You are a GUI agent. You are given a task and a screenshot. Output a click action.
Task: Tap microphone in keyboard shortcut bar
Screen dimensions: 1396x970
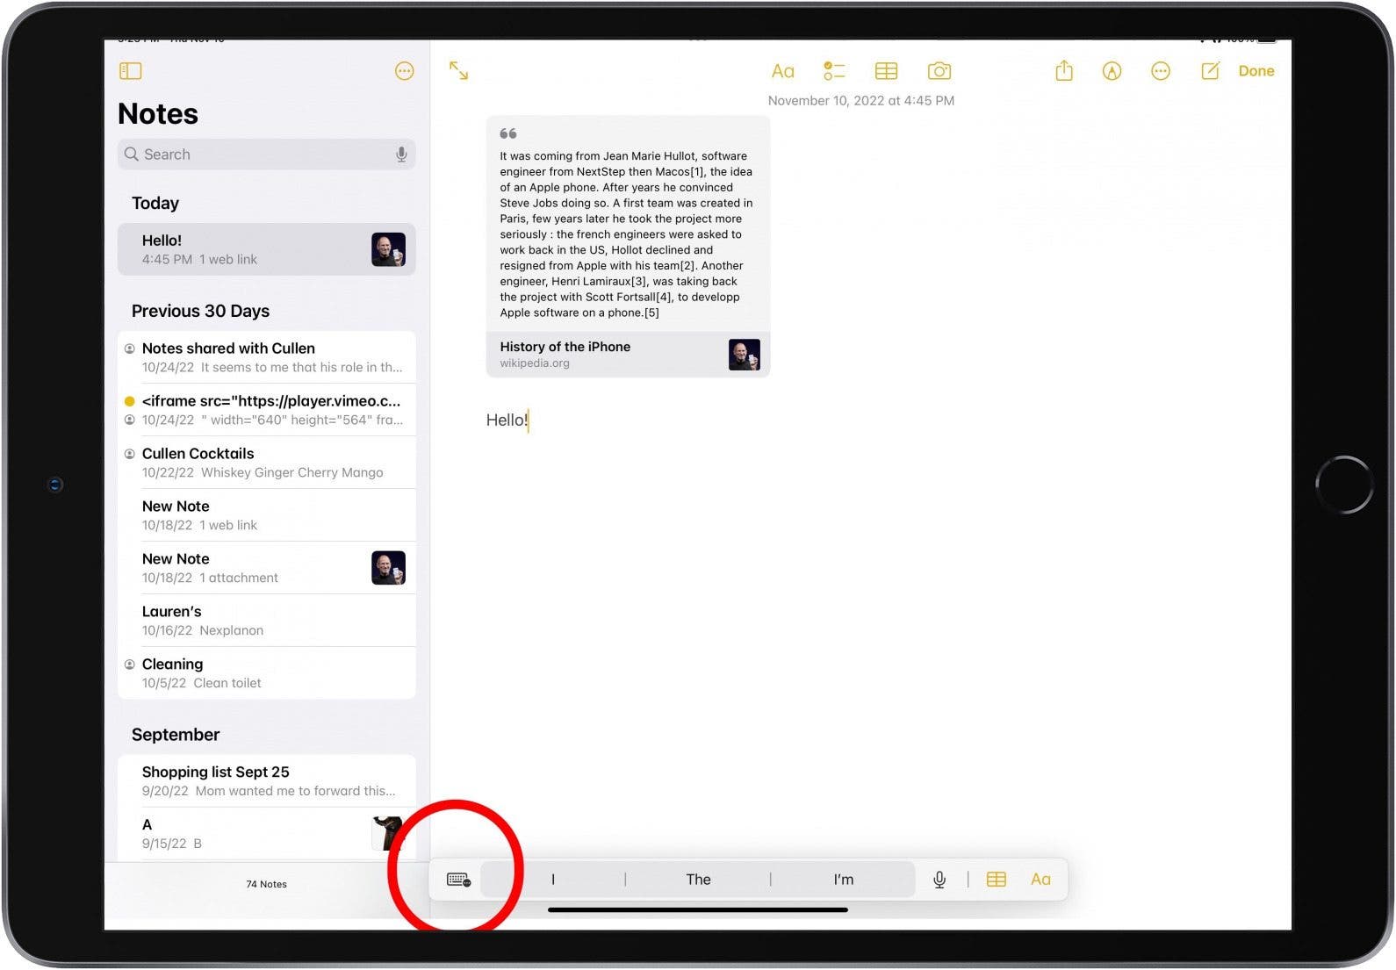click(x=939, y=880)
